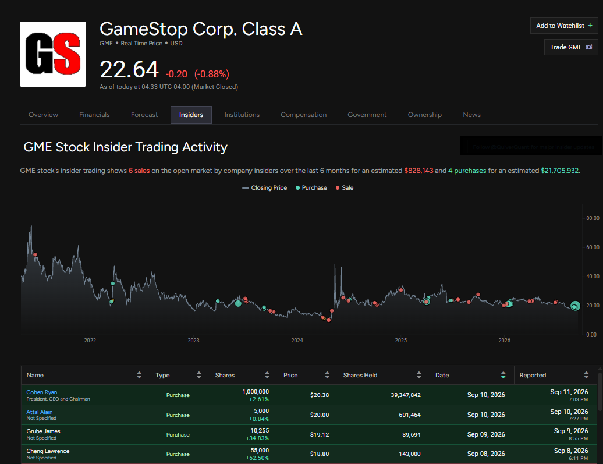Click the plus icon in Add to Watchlist

click(x=590, y=26)
